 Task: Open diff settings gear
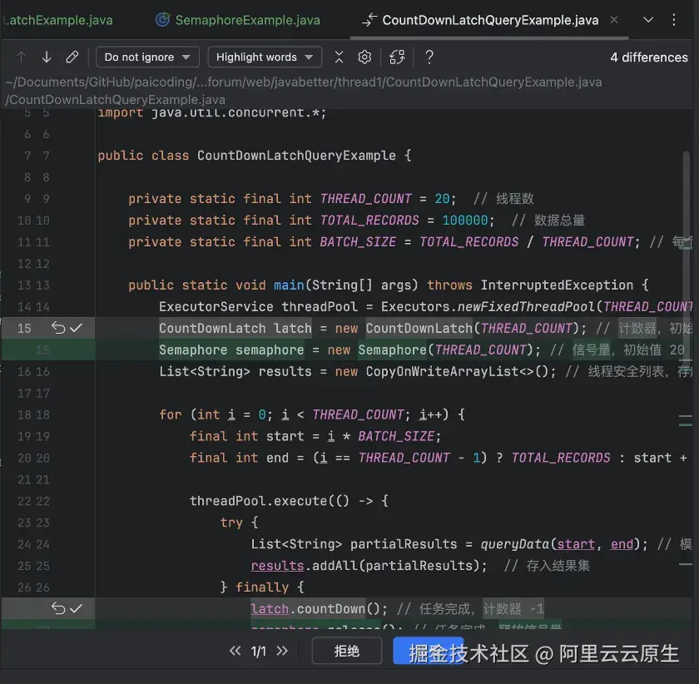364,57
